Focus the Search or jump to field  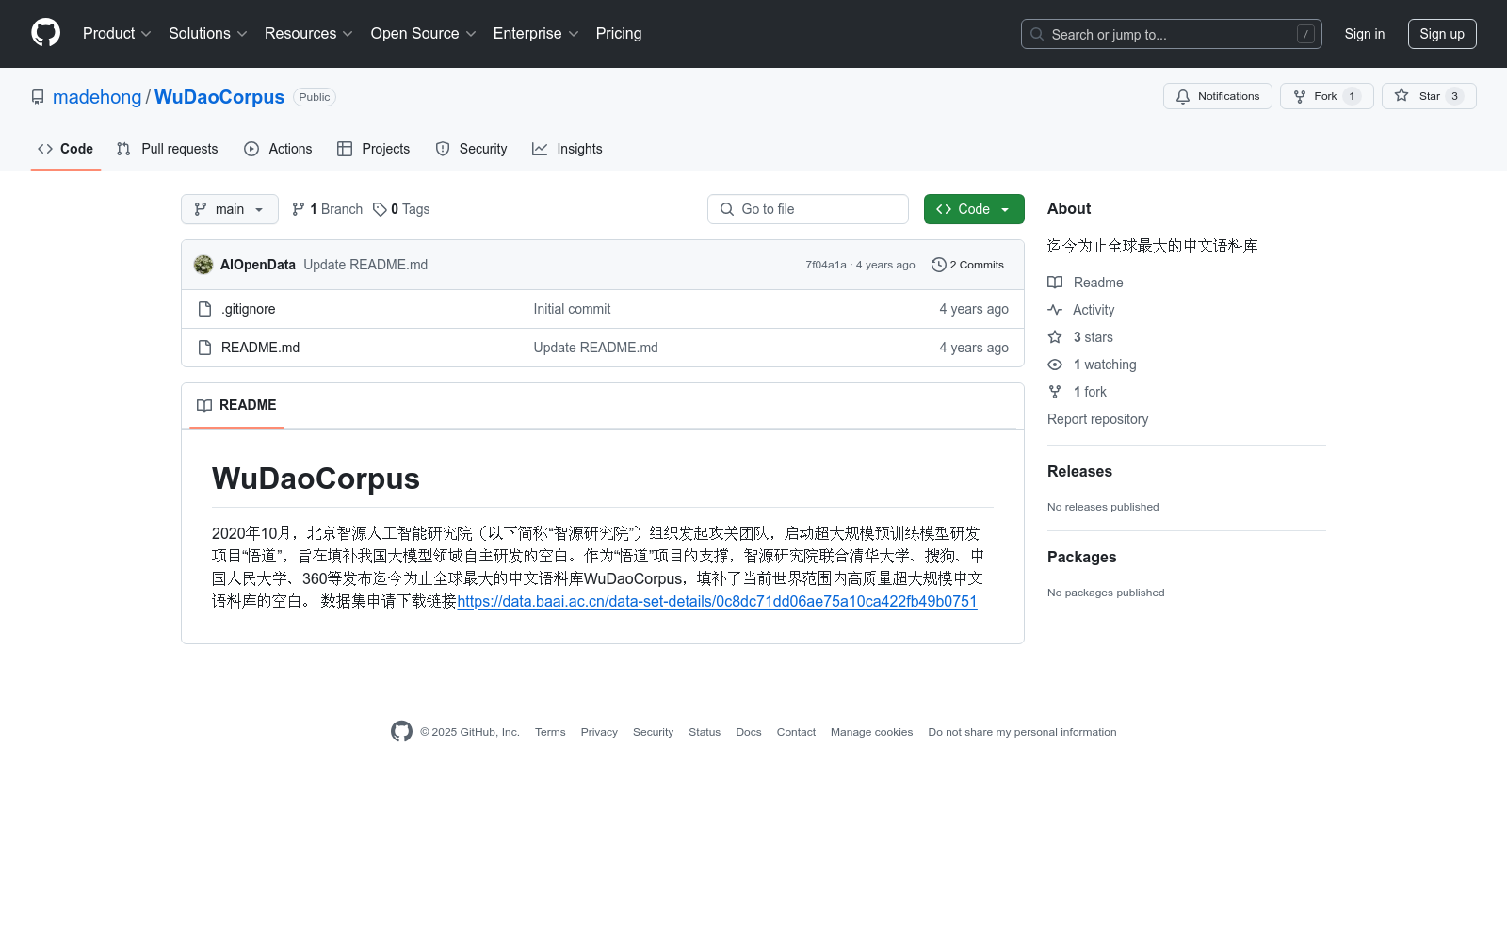pyautogui.click(x=1172, y=34)
